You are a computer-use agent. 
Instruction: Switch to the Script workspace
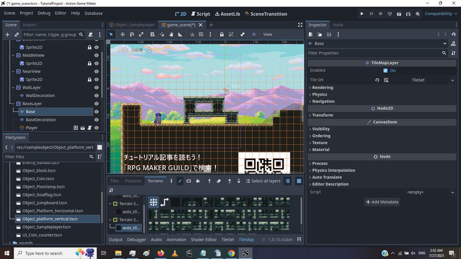pyautogui.click(x=201, y=14)
